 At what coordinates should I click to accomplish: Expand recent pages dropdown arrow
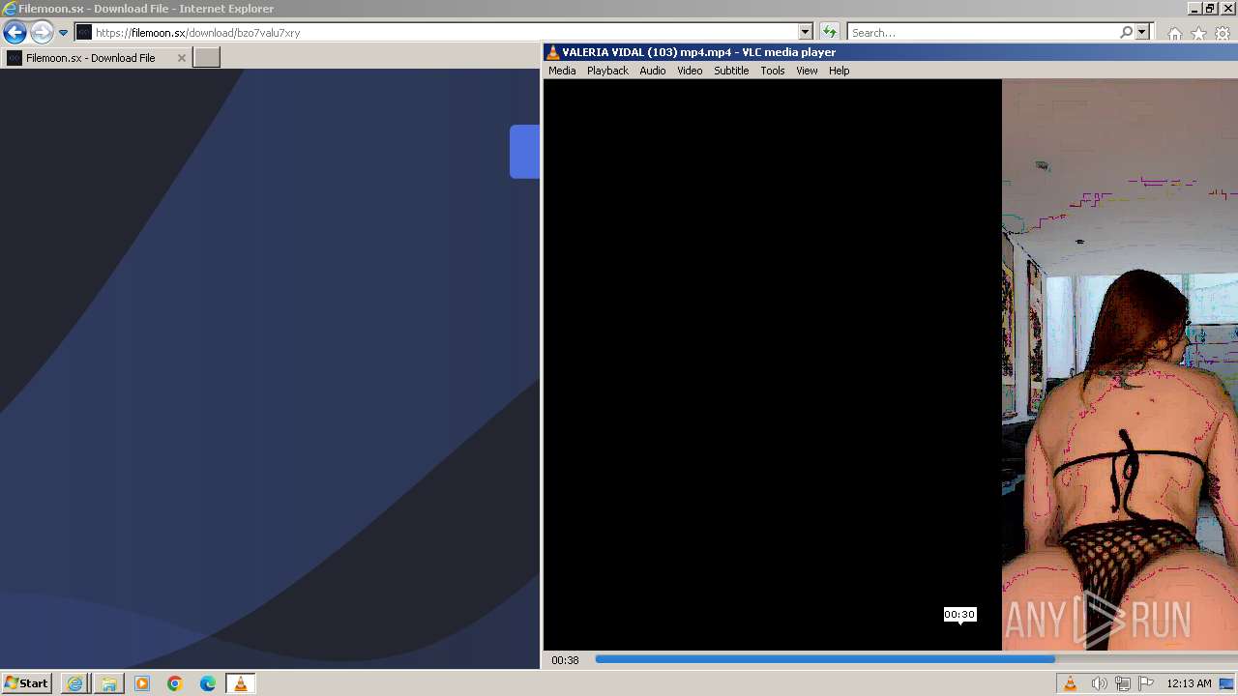pyautogui.click(x=63, y=32)
